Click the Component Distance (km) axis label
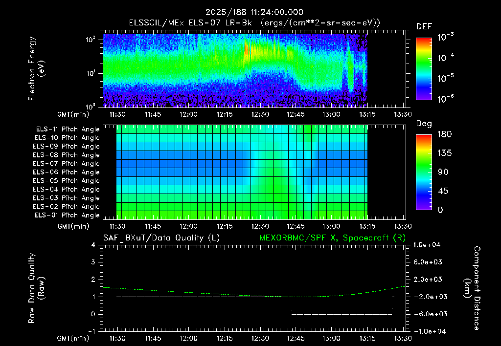Viewport: 501px width, 346px height. (x=472, y=288)
